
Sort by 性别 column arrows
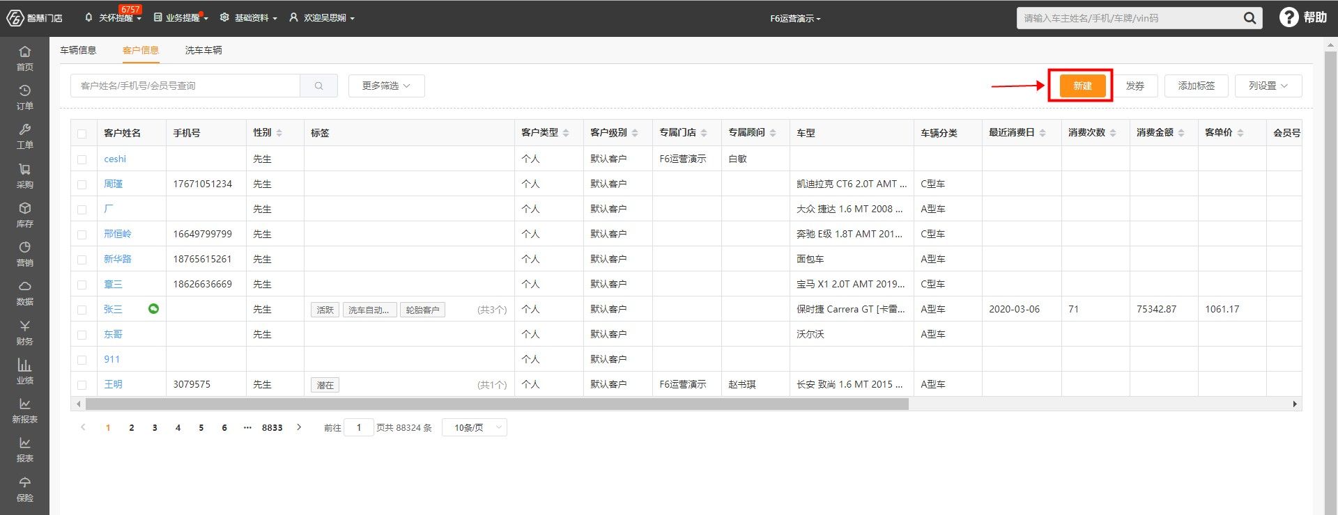[x=279, y=132]
